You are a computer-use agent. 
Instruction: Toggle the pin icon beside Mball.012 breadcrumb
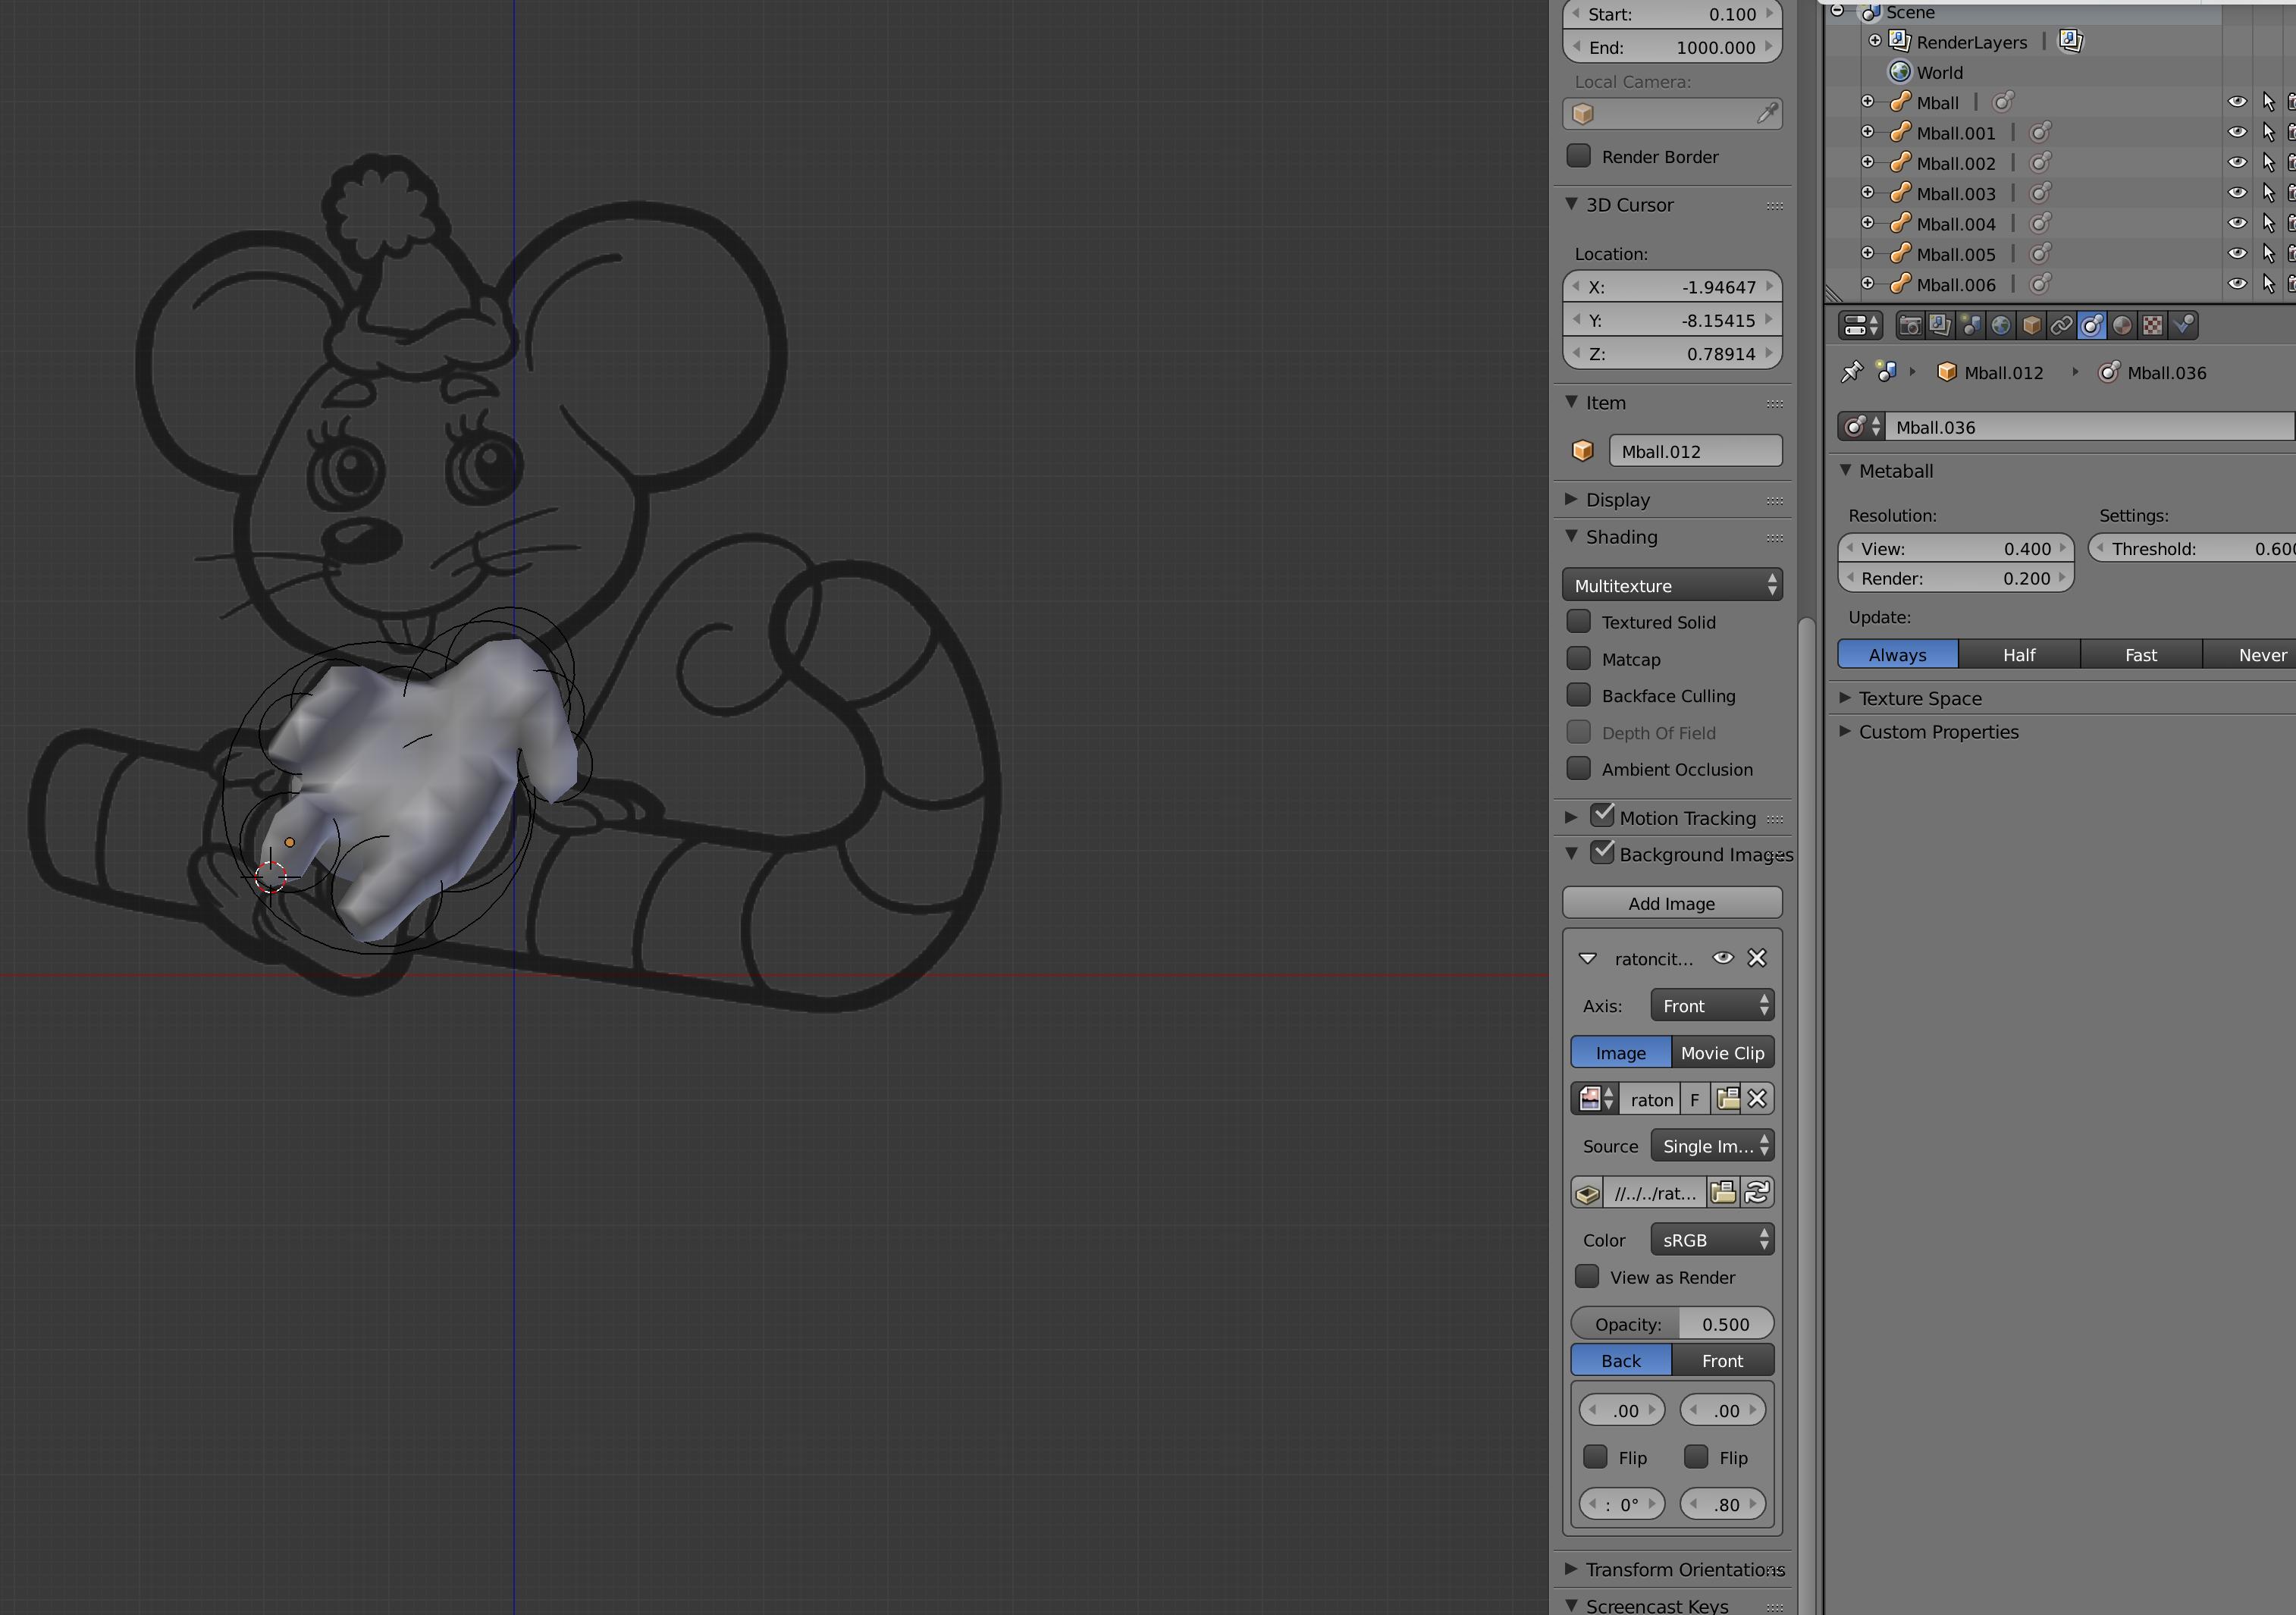[x=1852, y=373]
